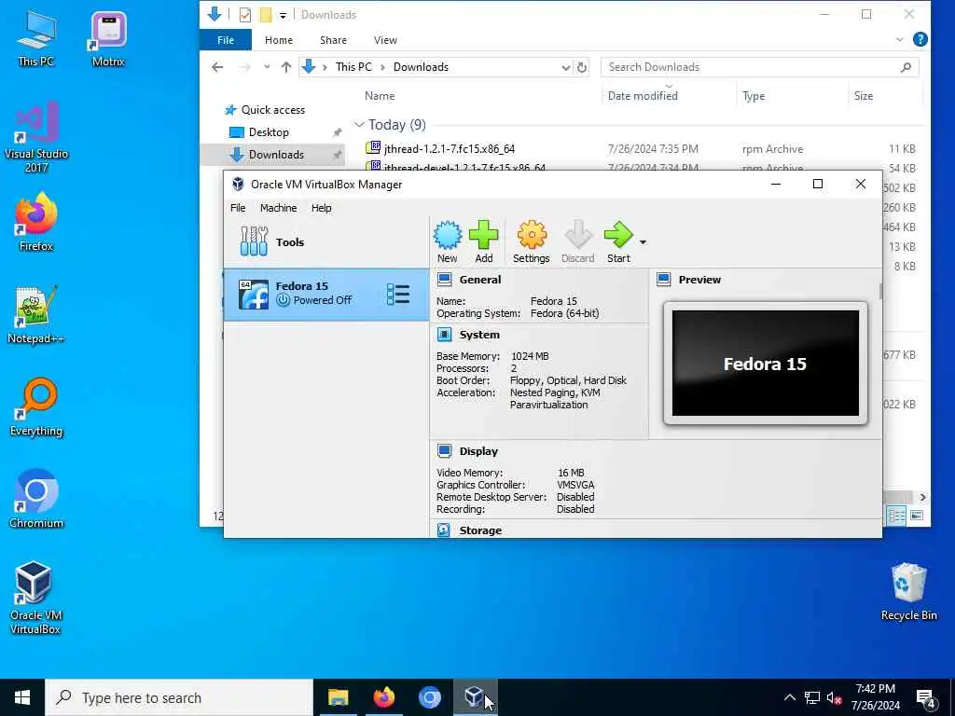Click the green Add machine icon
The height and width of the screenshot is (716, 955).
click(x=484, y=241)
